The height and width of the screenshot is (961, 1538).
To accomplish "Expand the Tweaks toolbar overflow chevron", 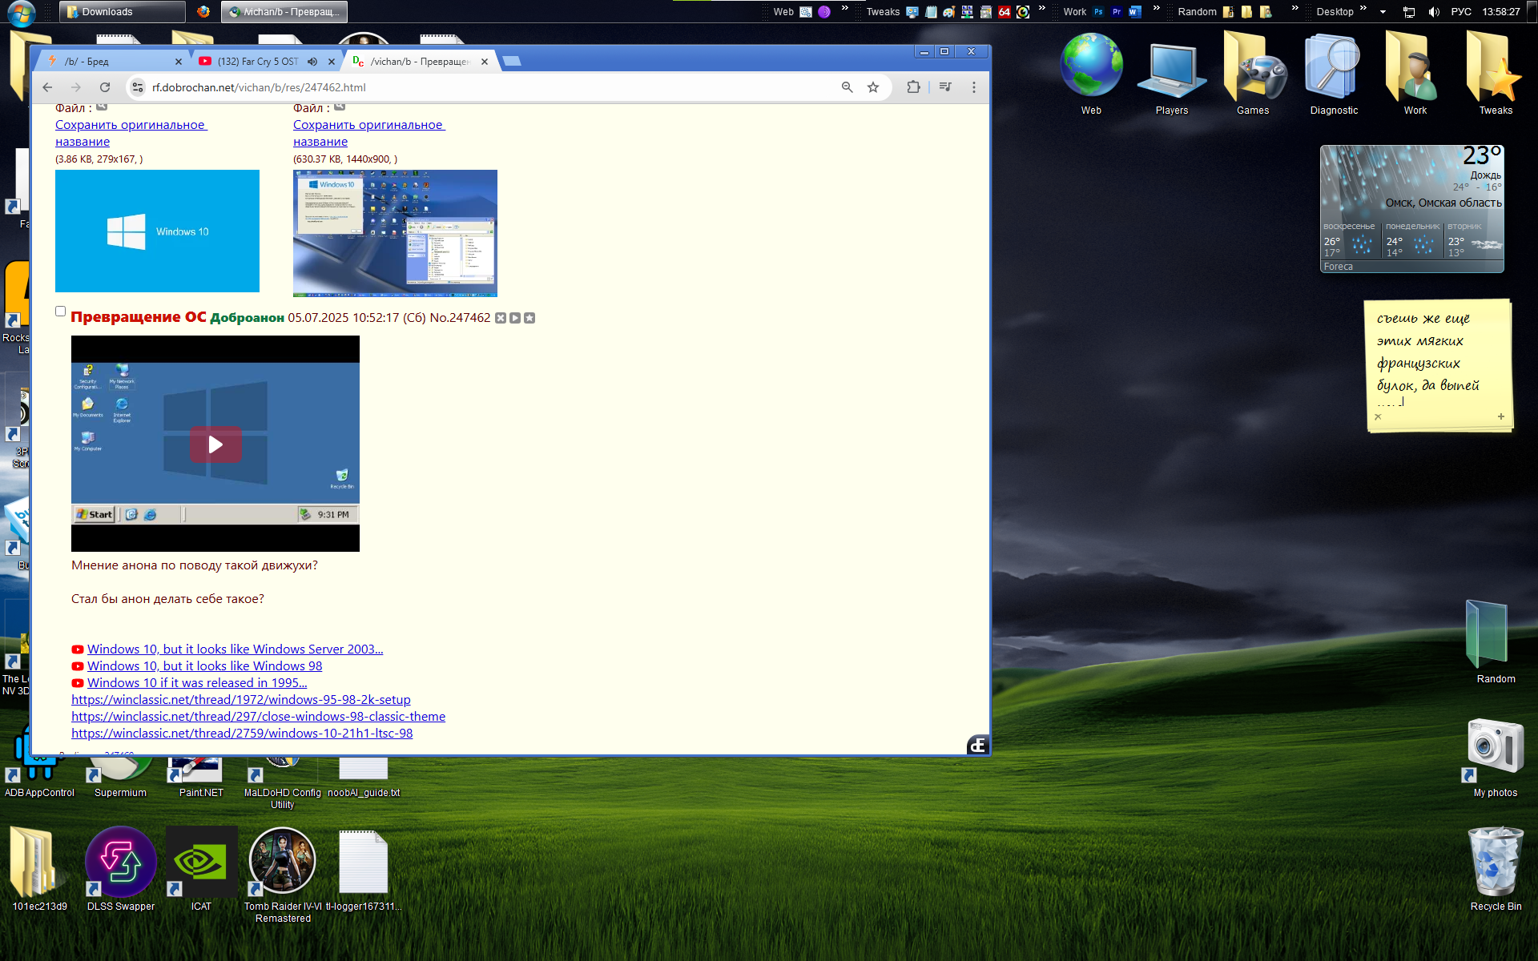I will (1041, 8).
